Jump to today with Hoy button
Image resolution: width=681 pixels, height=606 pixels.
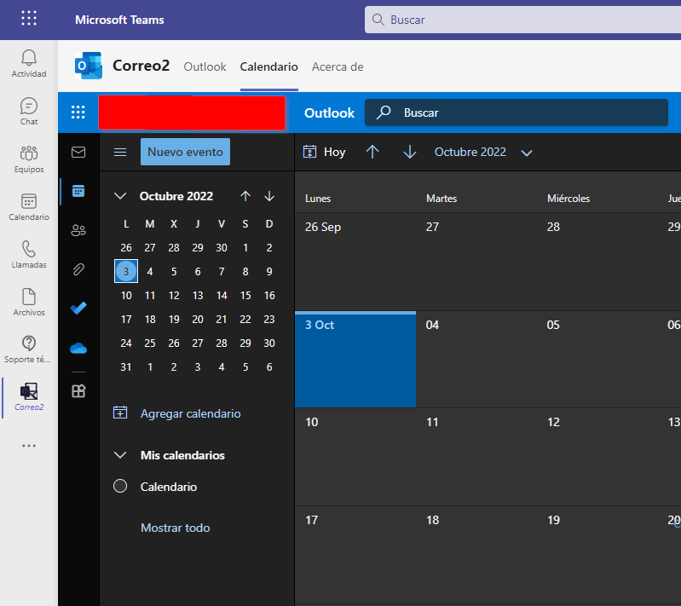(x=324, y=152)
